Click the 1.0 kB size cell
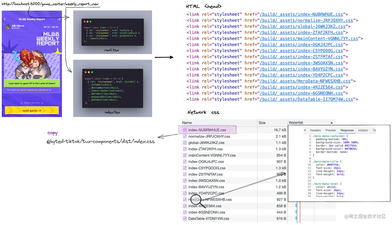The height and width of the screenshot is (225, 392). point(281,180)
